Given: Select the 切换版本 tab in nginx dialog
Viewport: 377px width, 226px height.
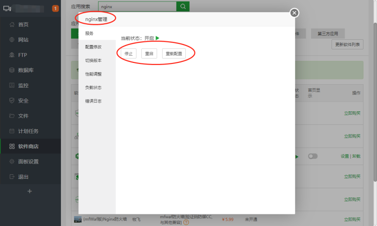Looking at the screenshot, I should tap(97, 60).
